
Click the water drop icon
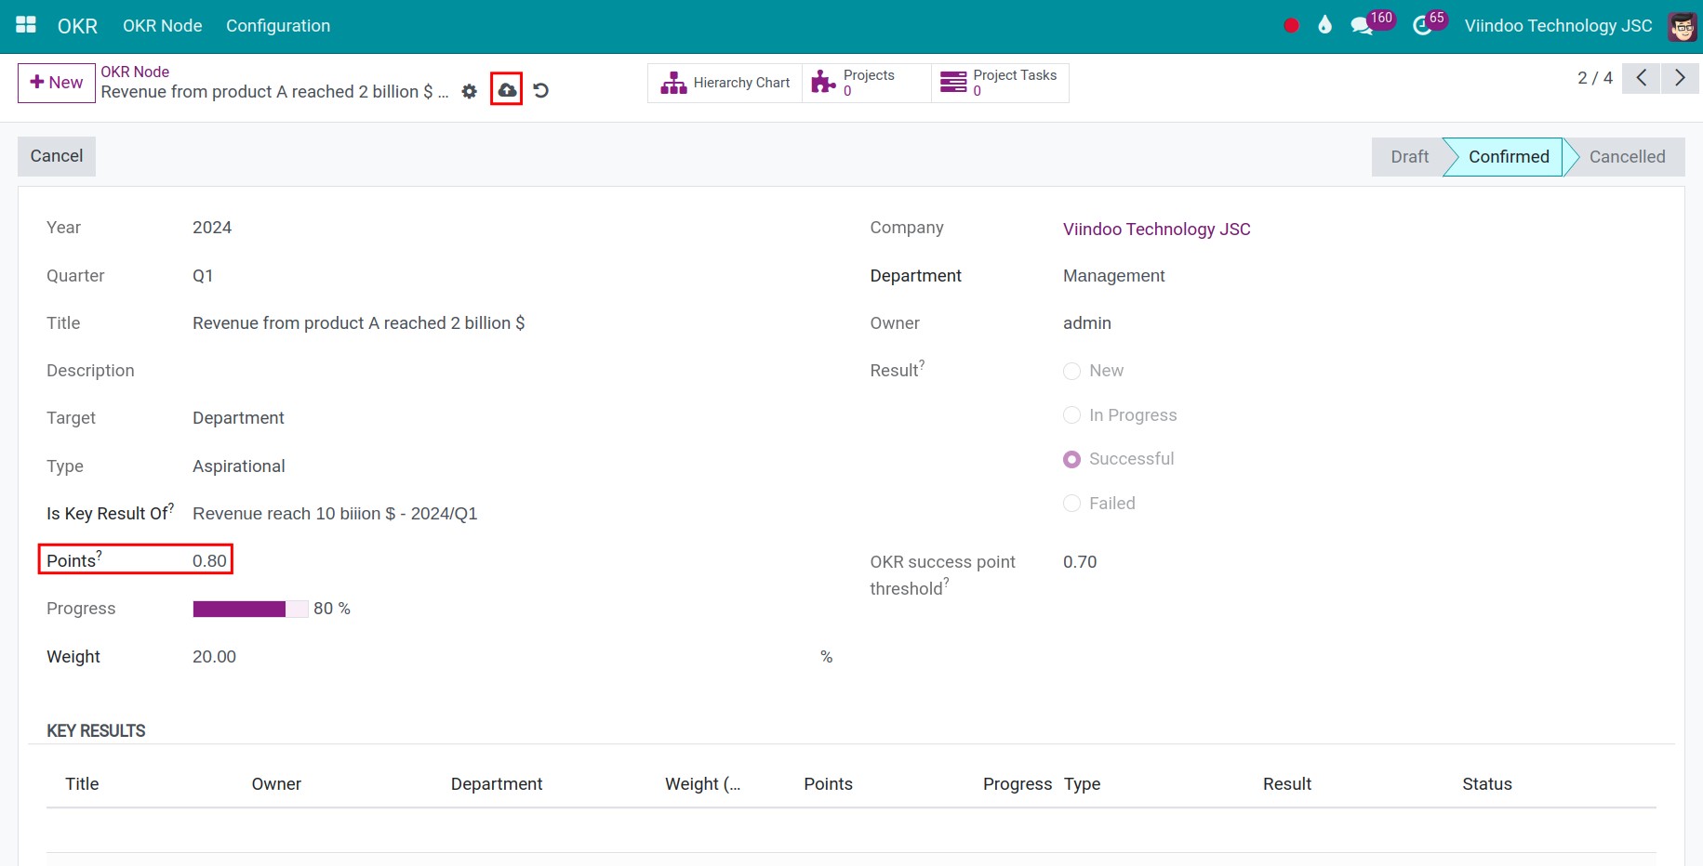[1325, 25]
